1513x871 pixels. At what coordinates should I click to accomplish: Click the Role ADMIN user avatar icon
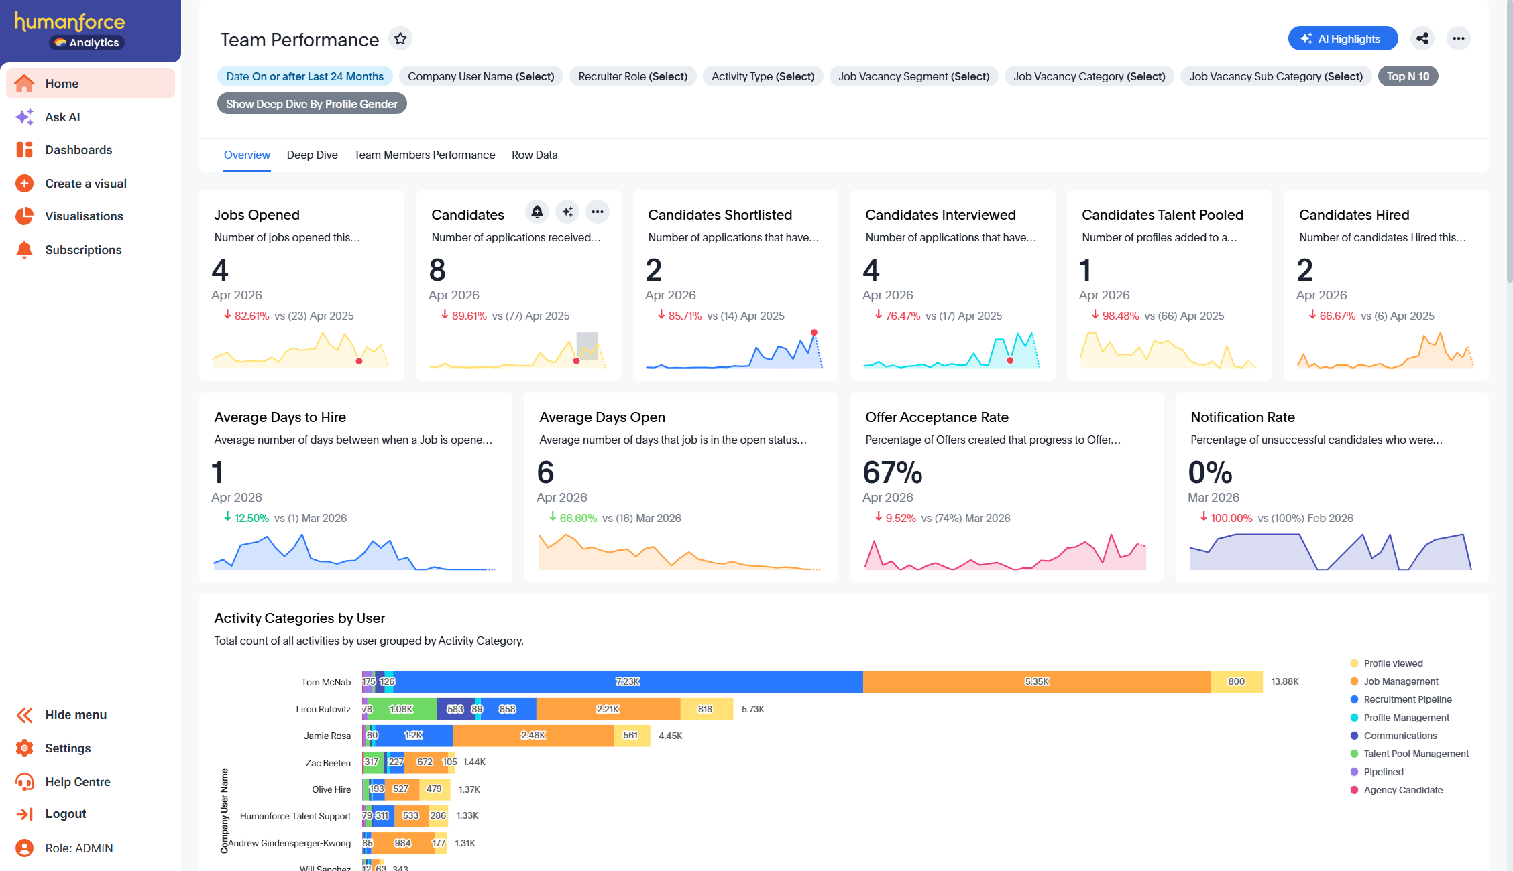(x=25, y=848)
